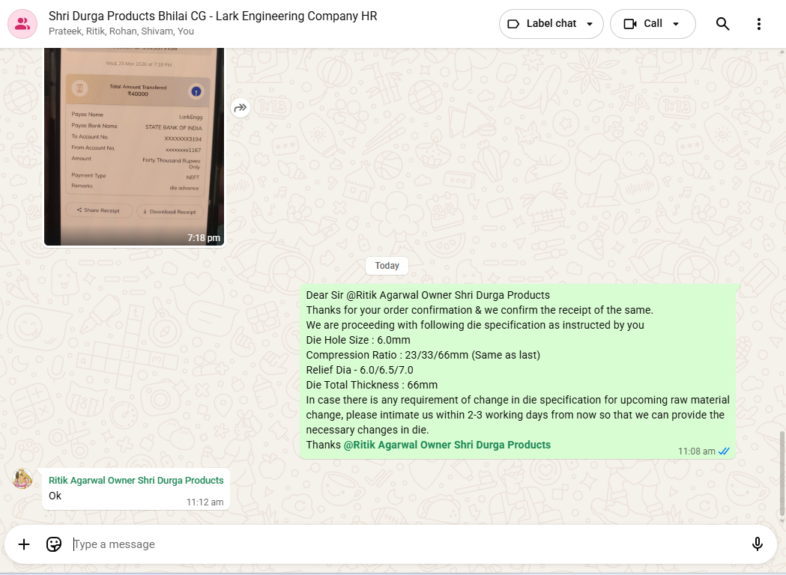Open the emoji and sticker picker
This screenshot has height=575, width=786.
54,544
